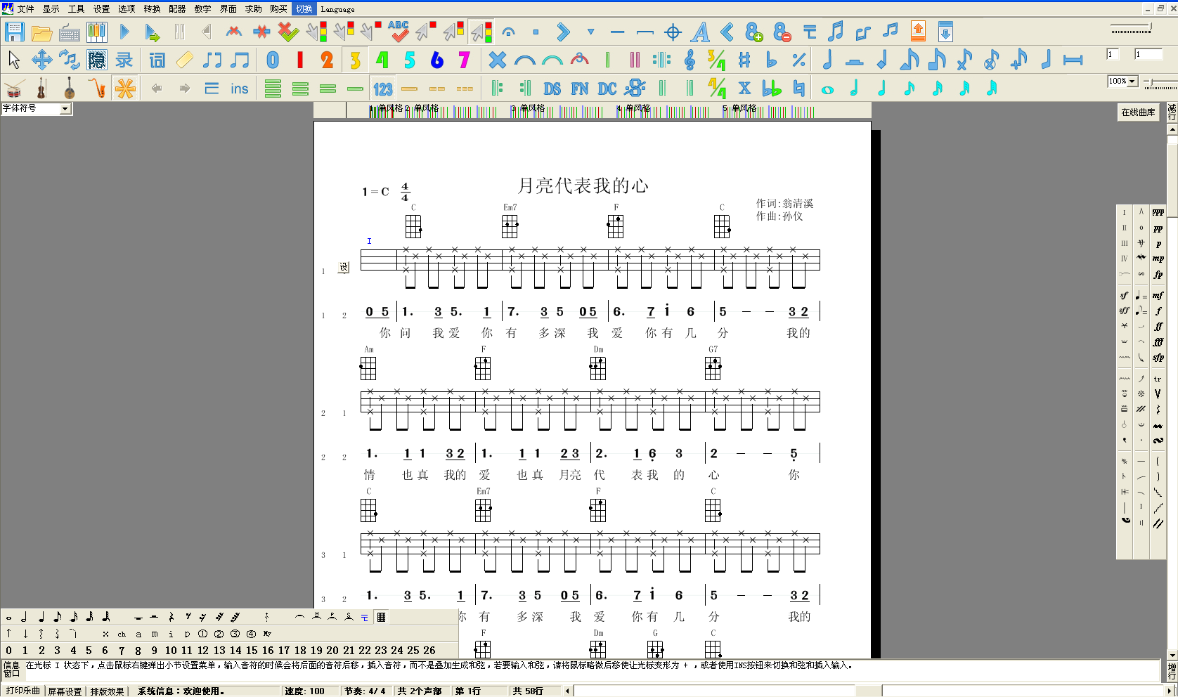This screenshot has width=1178, height=697.
Task: Insert the DC sign
Action: pos(607,89)
